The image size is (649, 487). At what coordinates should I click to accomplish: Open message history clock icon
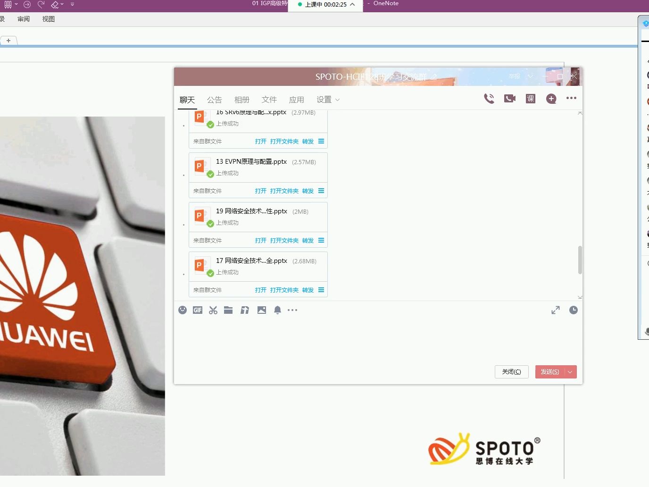click(x=574, y=310)
